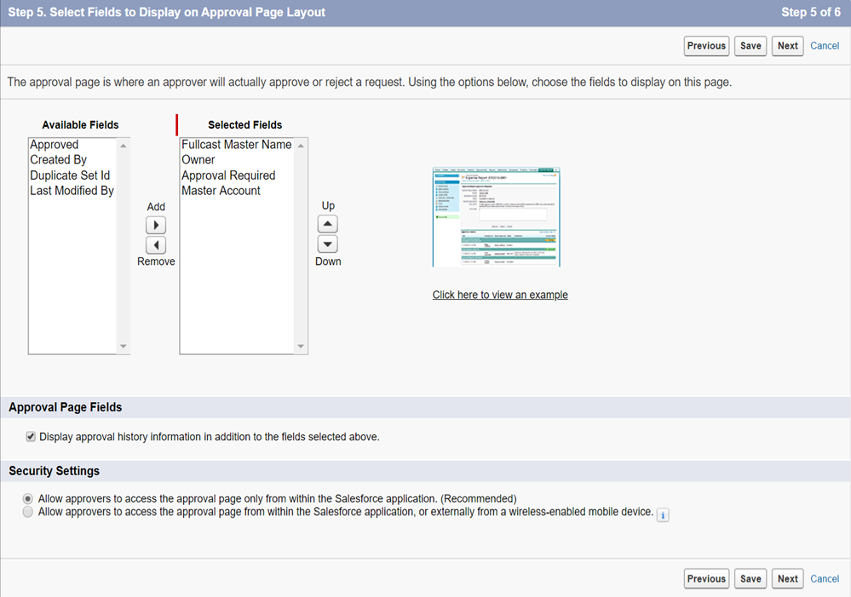Select Salesforce application only access option
The height and width of the screenshot is (597, 851).
[x=27, y=498]
